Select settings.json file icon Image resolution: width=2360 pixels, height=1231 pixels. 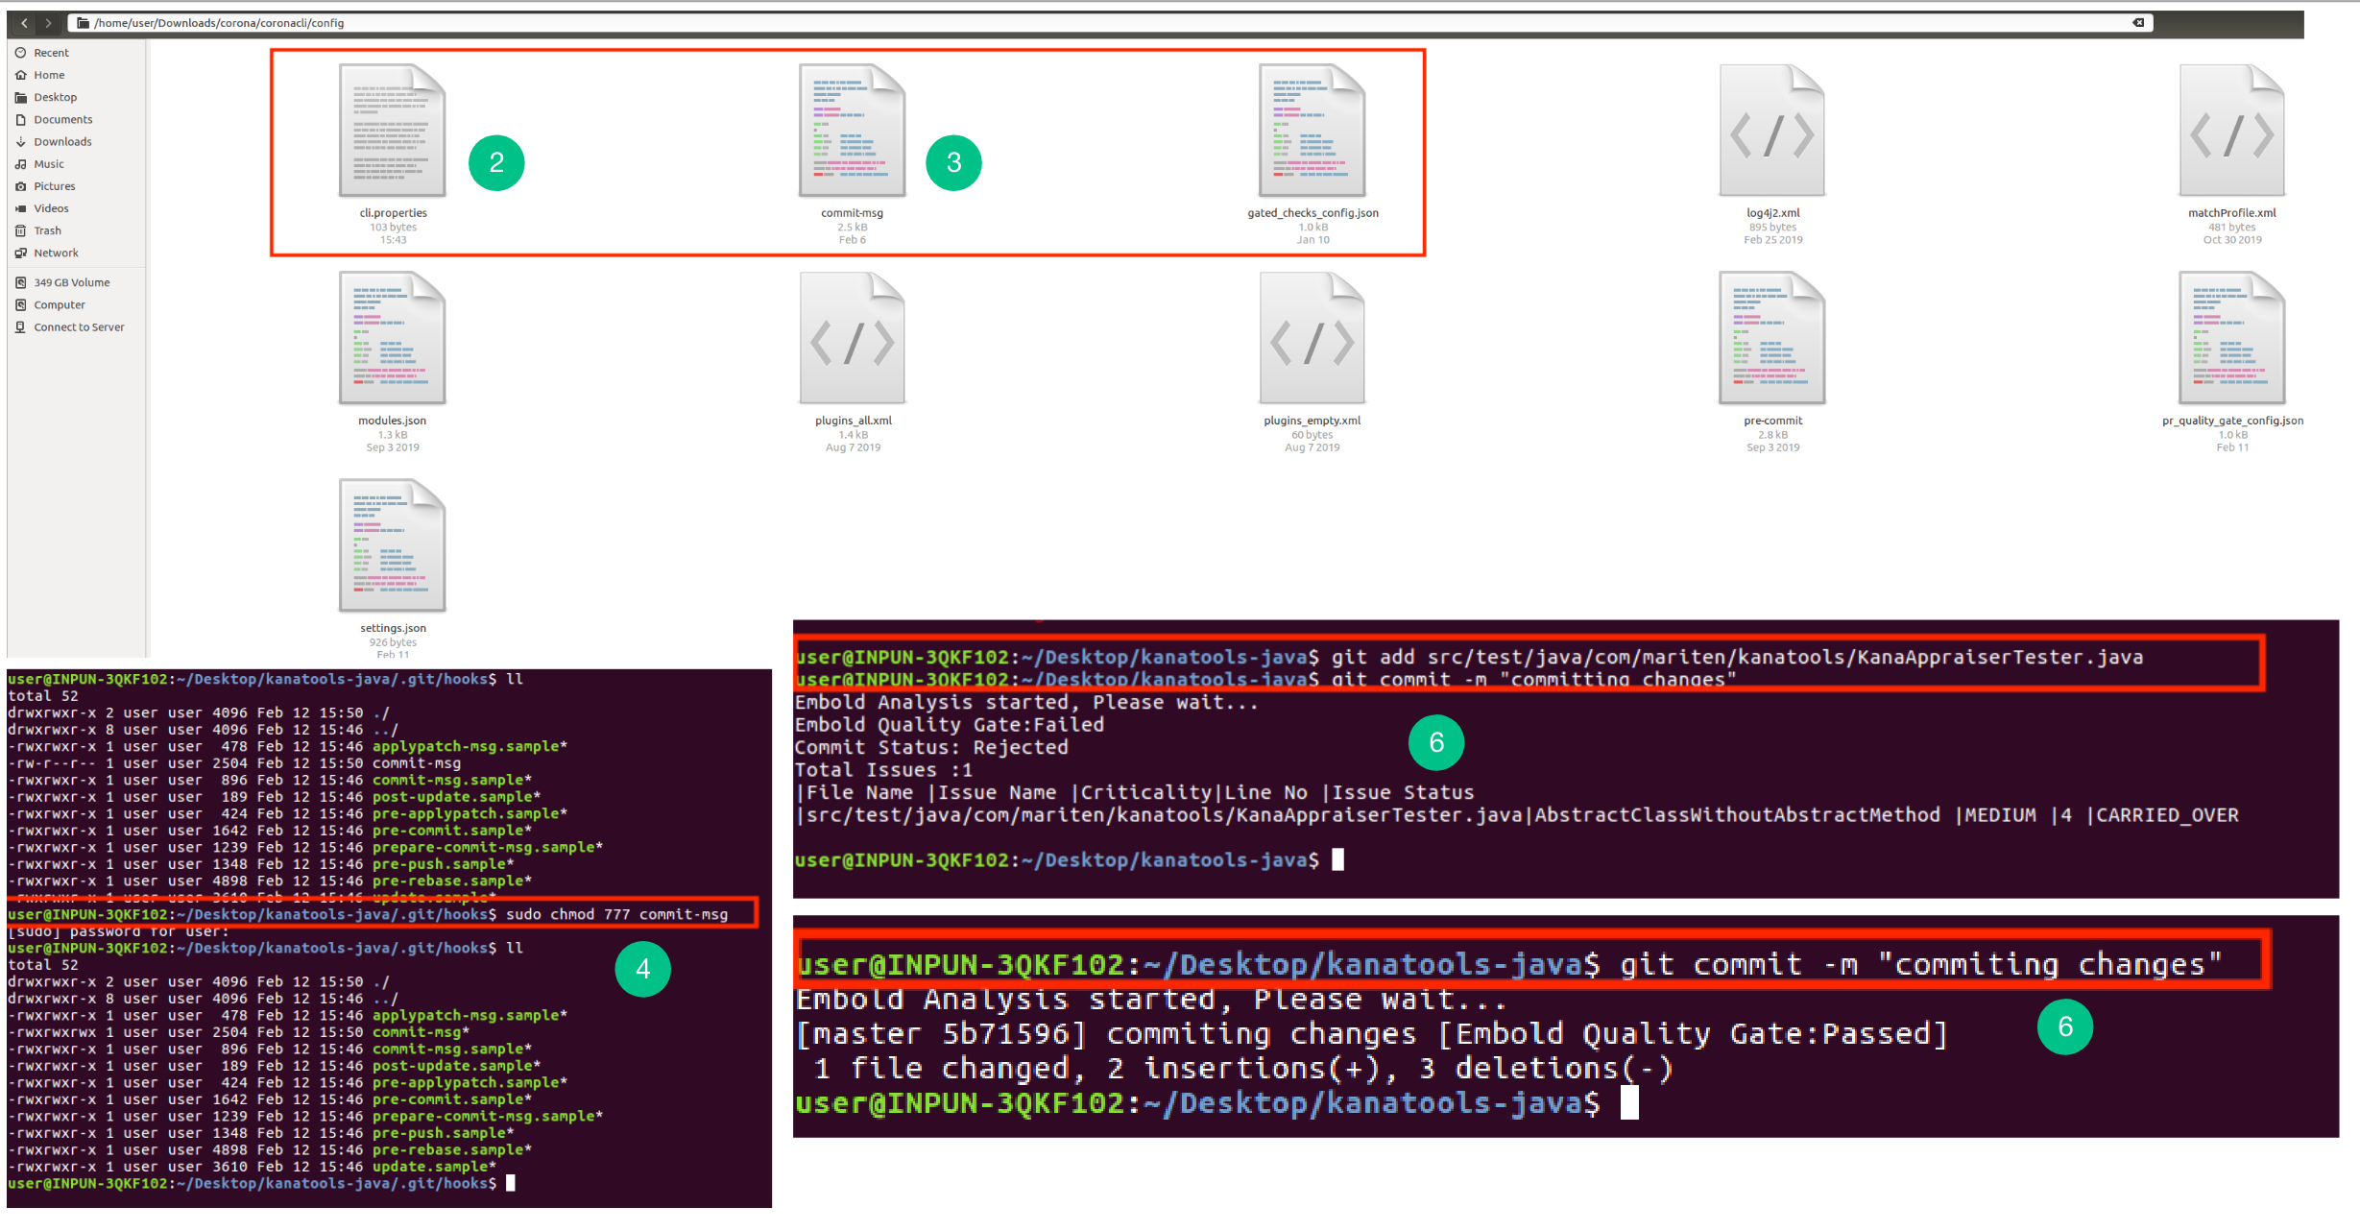tap(392, 545)
